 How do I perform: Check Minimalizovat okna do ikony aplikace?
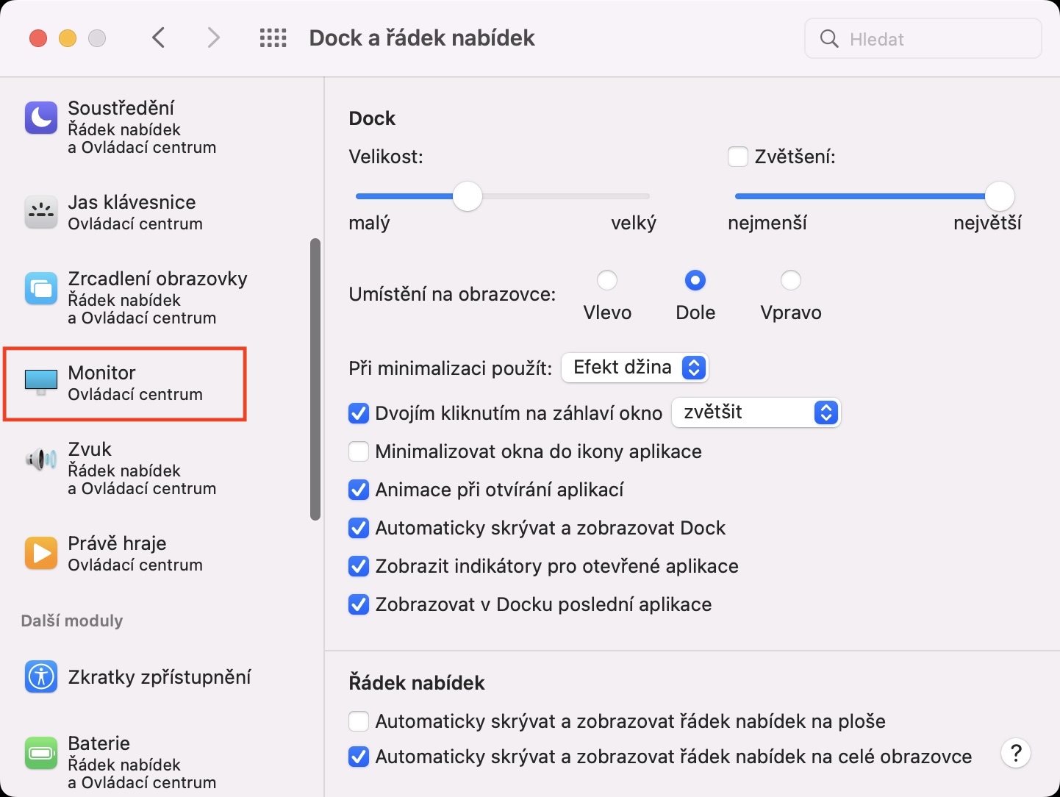tap(359, 451)
